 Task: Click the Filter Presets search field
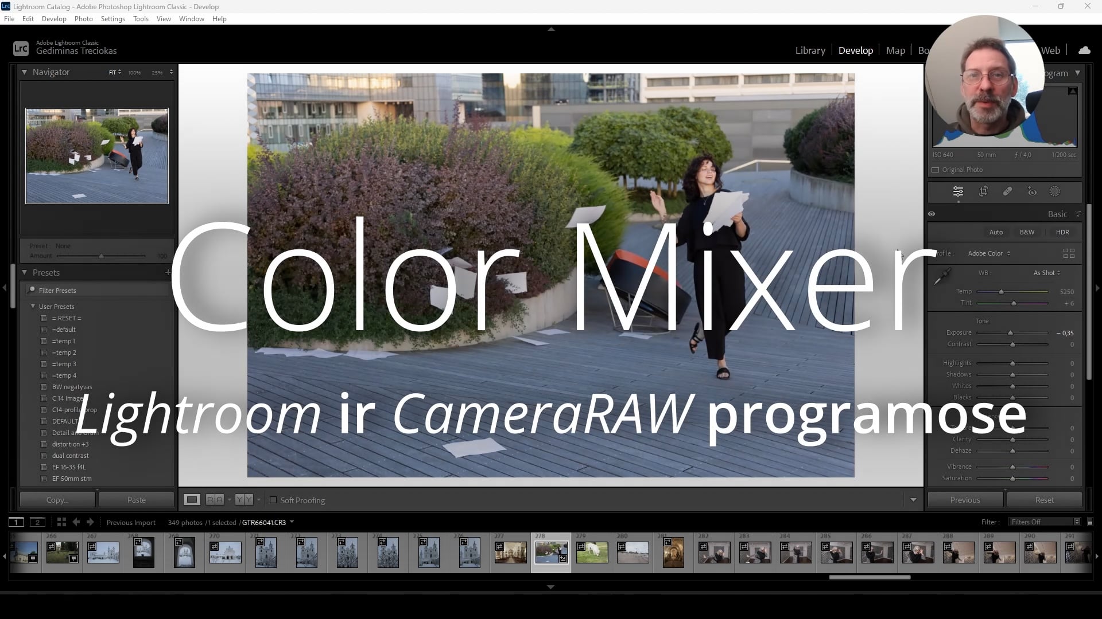click(98, 291)
